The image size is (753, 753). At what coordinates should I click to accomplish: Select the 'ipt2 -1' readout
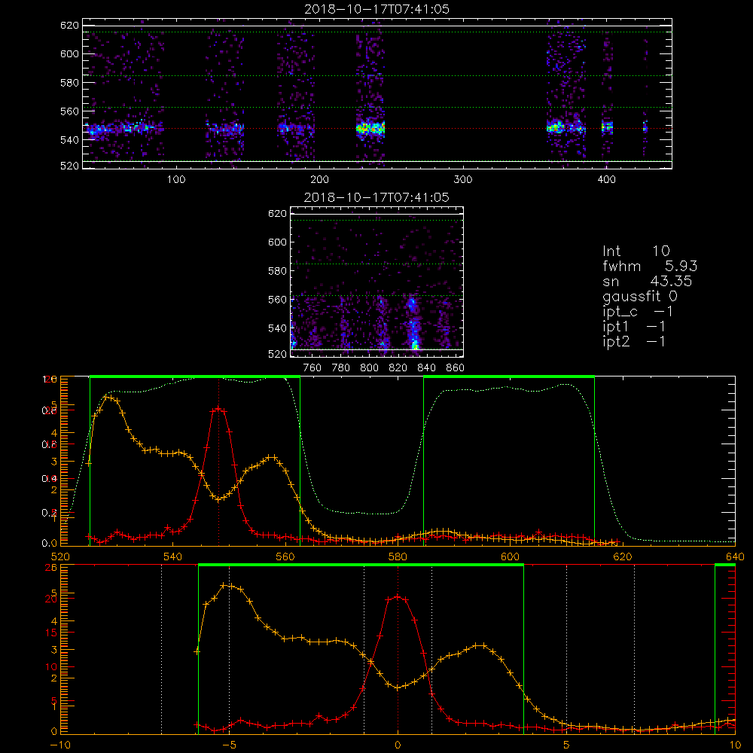pyautogui.click(x=634, y=341)
